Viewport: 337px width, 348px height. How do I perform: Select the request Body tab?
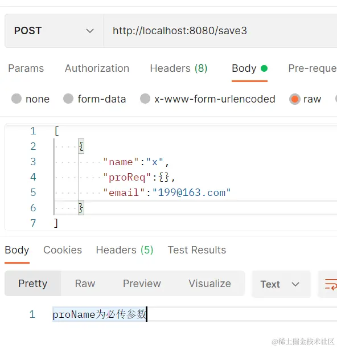[249, 68]
